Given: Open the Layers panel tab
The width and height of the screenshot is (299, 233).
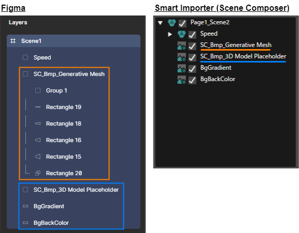Looking at the screenshot, I should 18,22.
